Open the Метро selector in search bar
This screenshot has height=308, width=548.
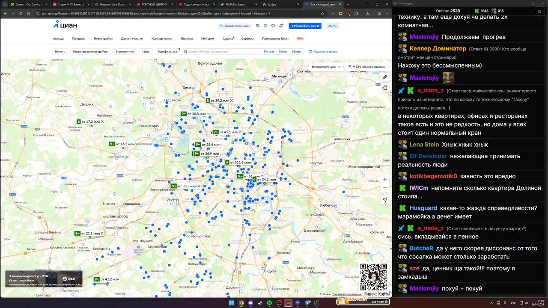click(x=297, y=51)
